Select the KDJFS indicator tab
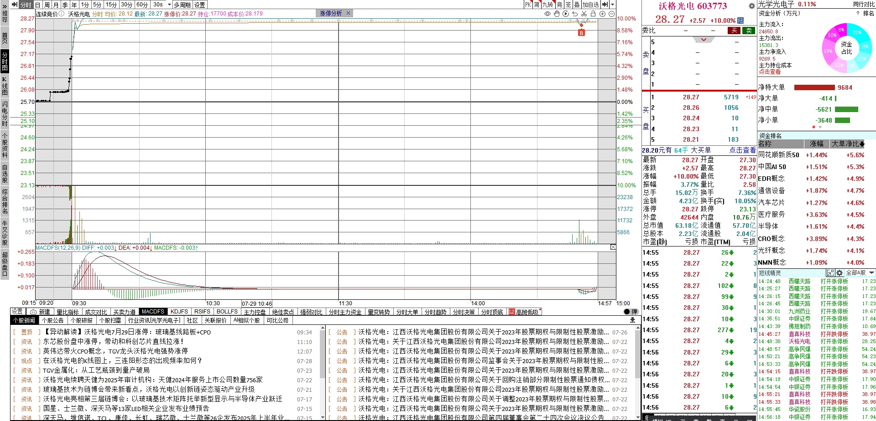The width and height of the screenshot is (876, 421). (x=179, y=312)
